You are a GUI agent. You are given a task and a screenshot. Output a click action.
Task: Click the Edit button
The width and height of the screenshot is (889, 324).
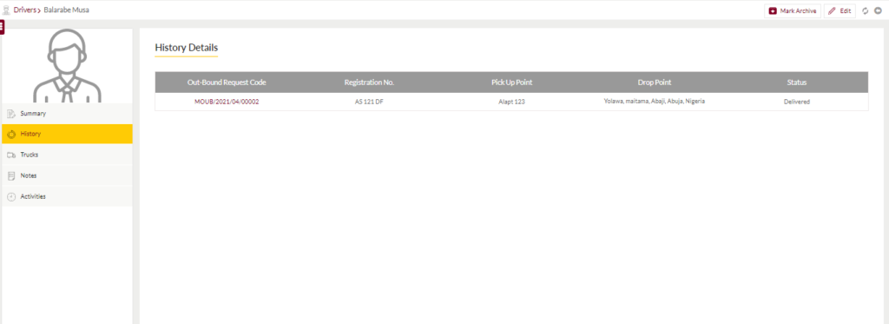[x=840, y=10]
